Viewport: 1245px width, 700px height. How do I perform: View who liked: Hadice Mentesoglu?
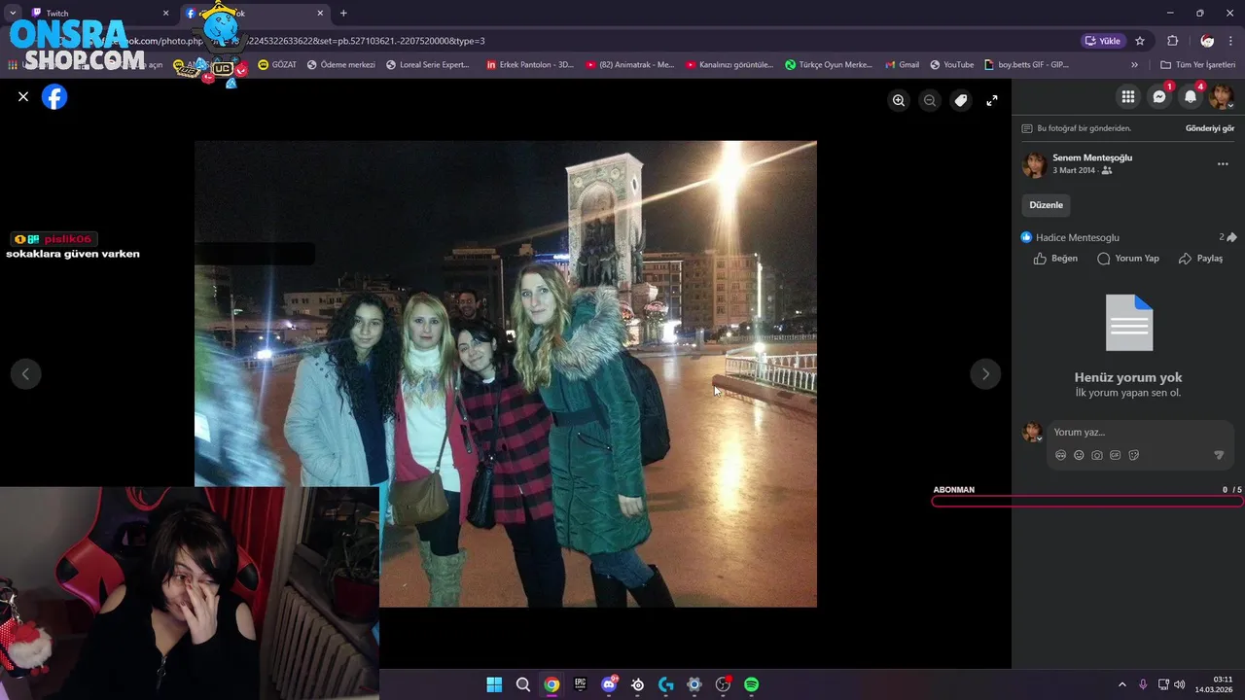[1078, 237]
